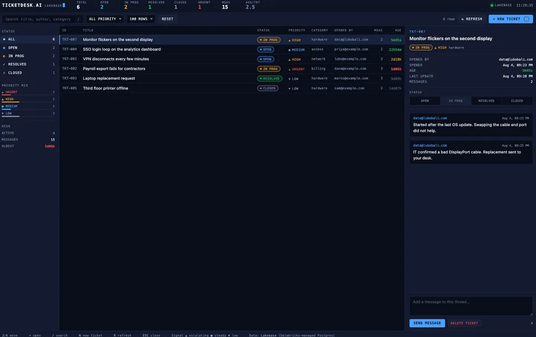The height and width of the screenshot is (337, 536).
Task: Click the OPEN badge in the TKT-004 row
Action: [x=266, y=50]
